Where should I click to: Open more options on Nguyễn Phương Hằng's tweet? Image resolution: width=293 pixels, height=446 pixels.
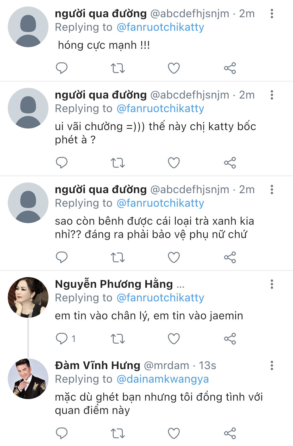272,284
